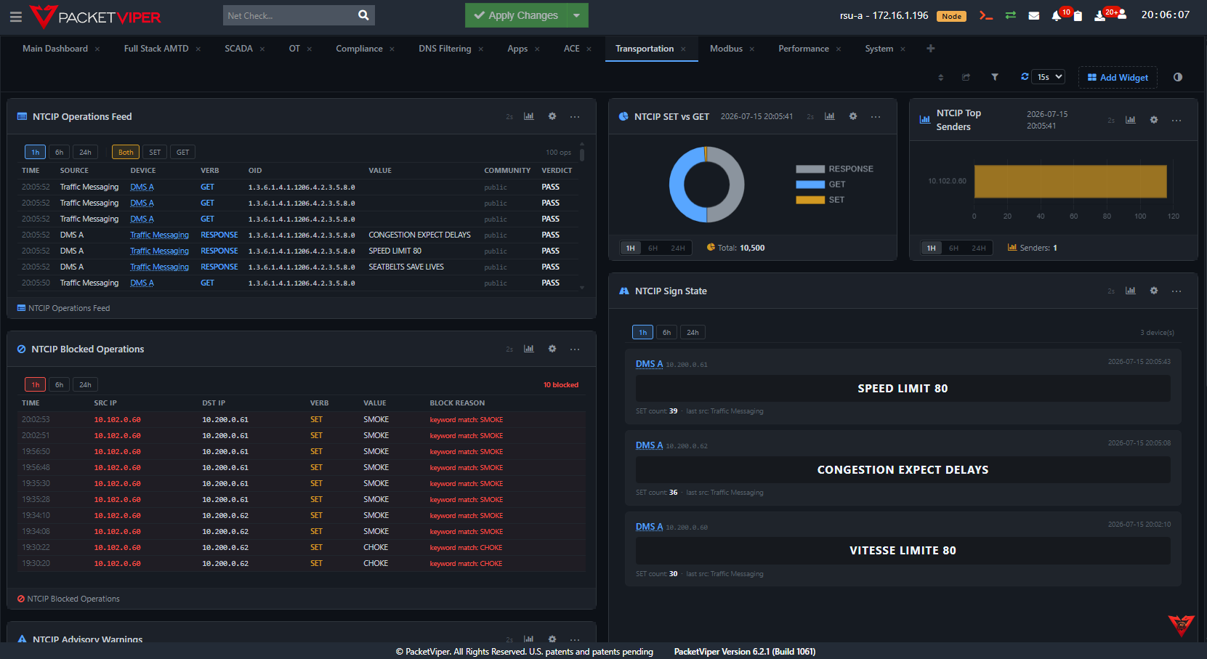Switch to the SCADA tab
Screen dimensions: 1207x659
[238, 49]
